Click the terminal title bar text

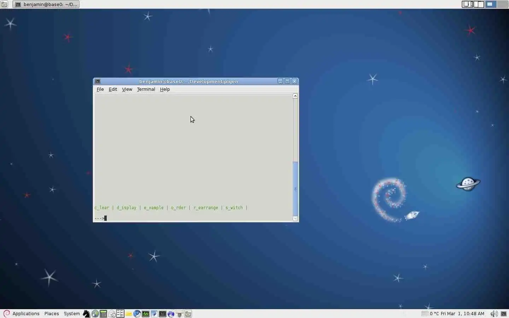coord(189,81)
